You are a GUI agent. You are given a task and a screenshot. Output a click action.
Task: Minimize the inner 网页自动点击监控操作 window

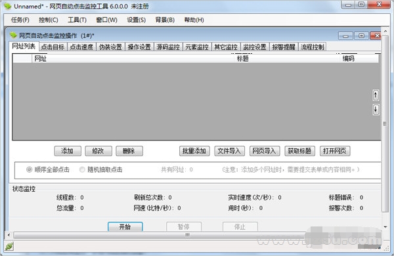pos(345,36)
